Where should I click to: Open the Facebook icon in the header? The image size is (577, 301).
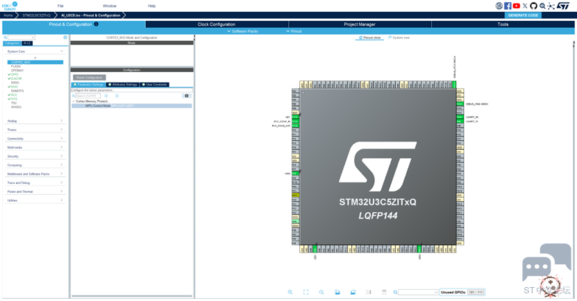coord(508,6)
